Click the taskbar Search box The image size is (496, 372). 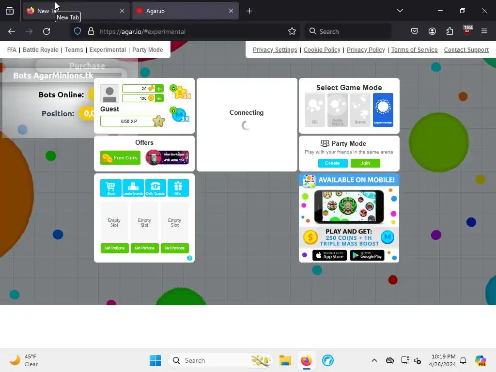pyautogui.click(x=220, y=360)
